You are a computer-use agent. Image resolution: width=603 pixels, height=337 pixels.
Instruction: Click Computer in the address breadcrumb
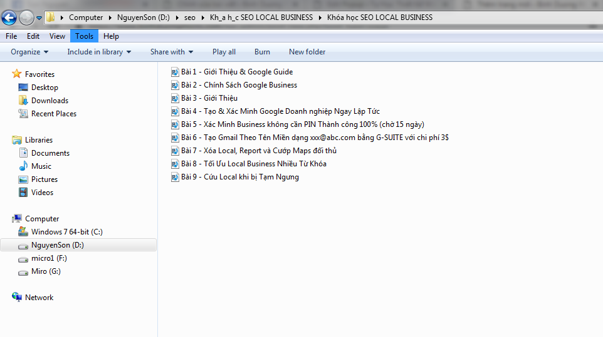coord(86,18)
